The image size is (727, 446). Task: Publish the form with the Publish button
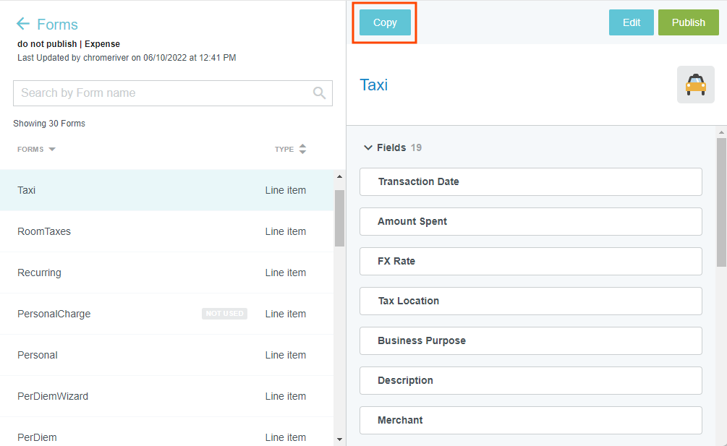(x=688, y=22)
